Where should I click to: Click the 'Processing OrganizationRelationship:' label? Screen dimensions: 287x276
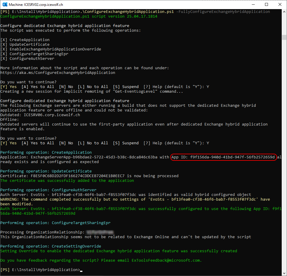click(x=43, y=232)
